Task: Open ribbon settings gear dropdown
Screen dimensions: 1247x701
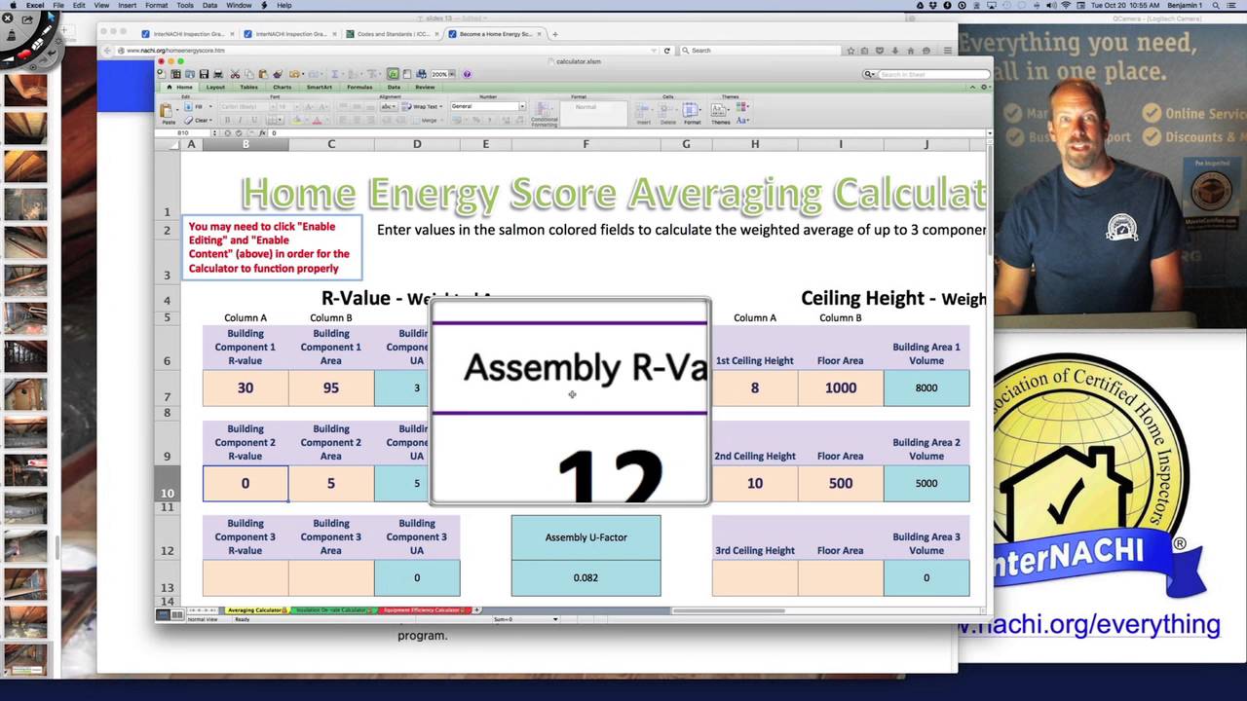Action: click(985, 87)
